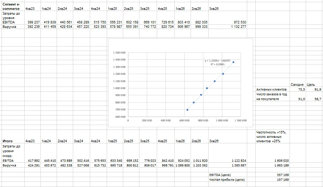323x187 pixels.
Task: Select total revenue cell 1 096 800
Action: tap(182, 165)
